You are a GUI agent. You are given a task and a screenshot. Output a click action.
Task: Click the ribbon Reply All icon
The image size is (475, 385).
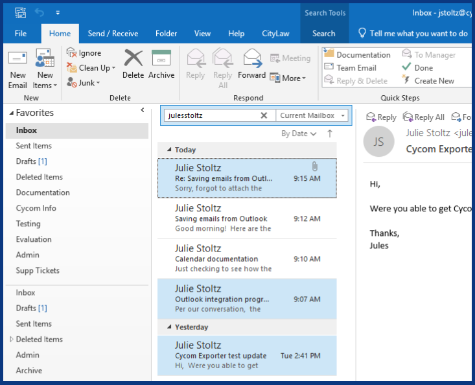click(223, 58)
